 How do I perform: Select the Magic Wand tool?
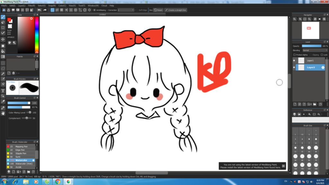coord(3,74)
